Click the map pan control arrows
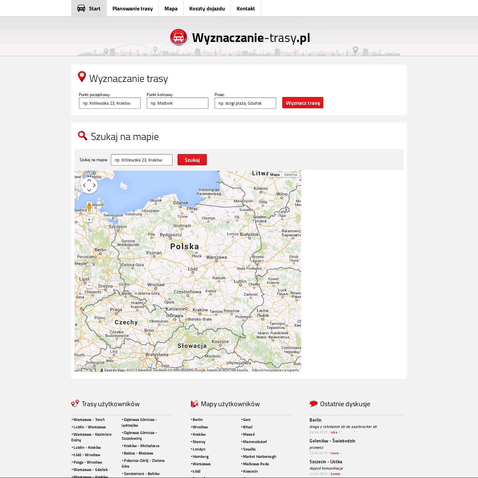 (89, 185)
